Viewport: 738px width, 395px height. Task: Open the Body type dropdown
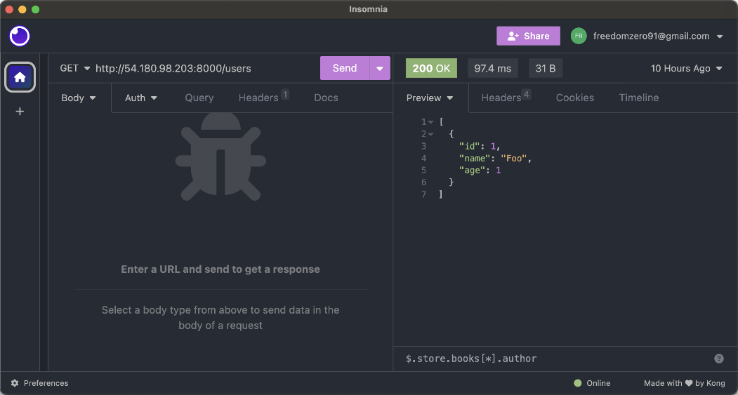79,98
